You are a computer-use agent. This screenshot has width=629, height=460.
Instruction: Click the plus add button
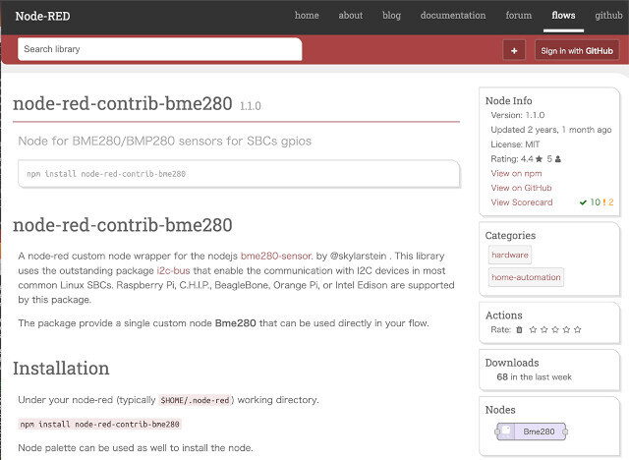[x=514, y=50]
